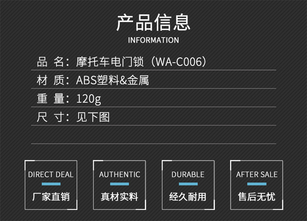The image size is (307, 221).
Task: Click the weight value 120g
Action: 89,99
